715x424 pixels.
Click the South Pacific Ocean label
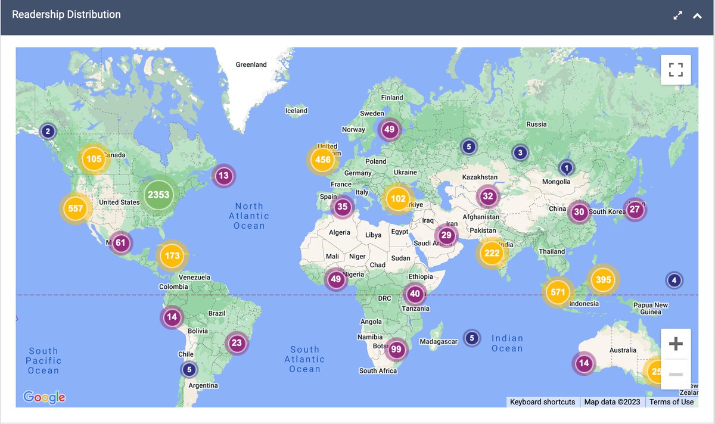point(43,360)
